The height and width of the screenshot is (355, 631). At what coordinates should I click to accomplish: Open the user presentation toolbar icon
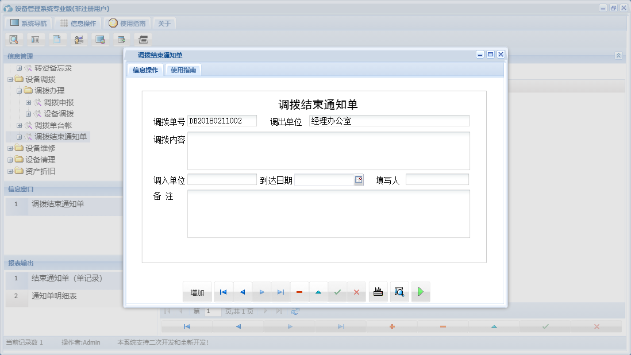[x=79, y=39]
